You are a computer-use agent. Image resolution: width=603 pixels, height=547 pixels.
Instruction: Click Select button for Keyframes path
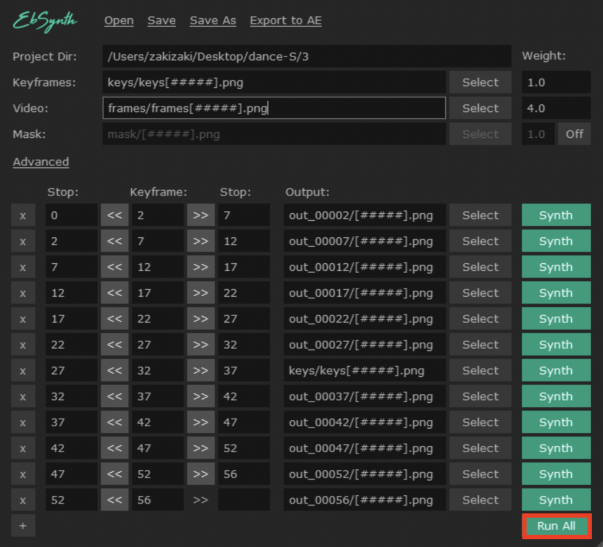coord(480,83)
